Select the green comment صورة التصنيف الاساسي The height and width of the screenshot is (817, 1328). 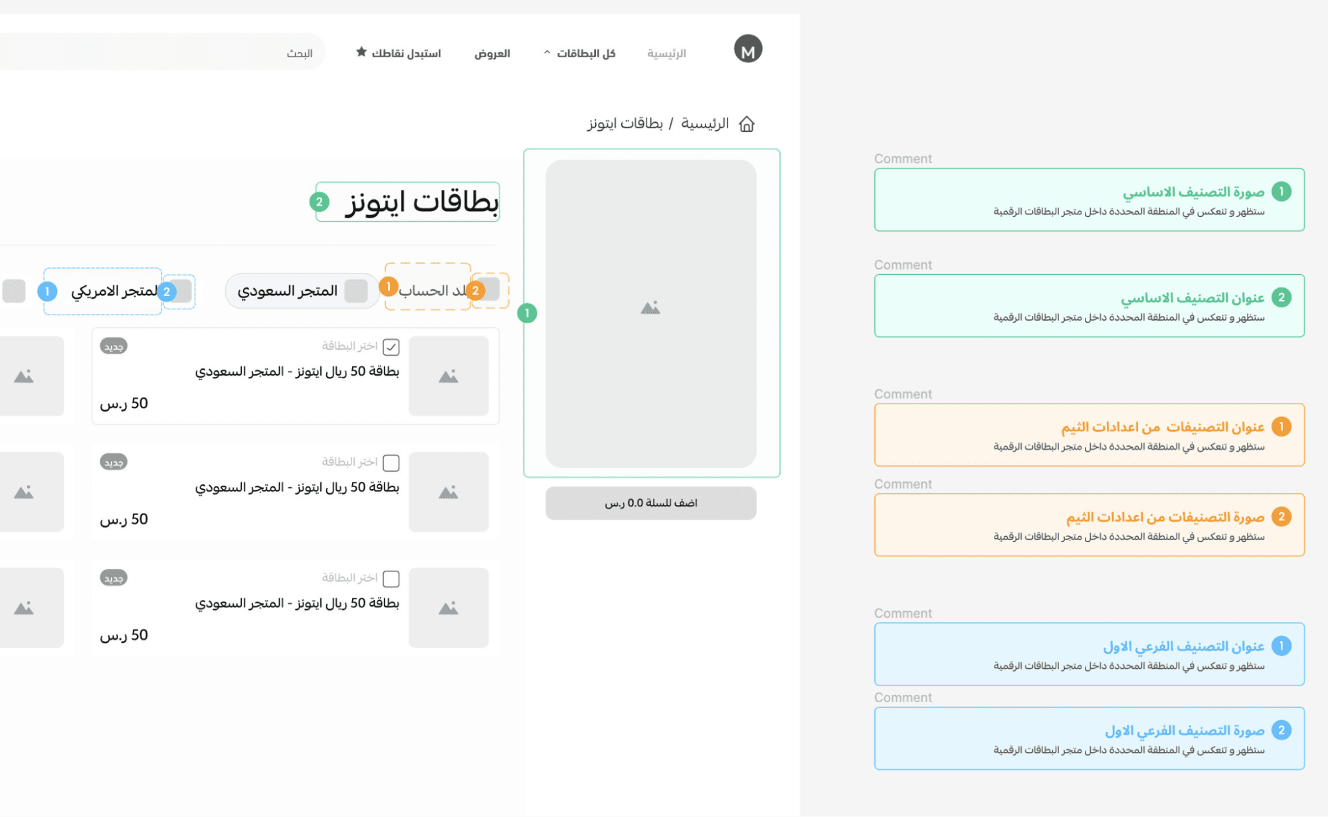1089,200
